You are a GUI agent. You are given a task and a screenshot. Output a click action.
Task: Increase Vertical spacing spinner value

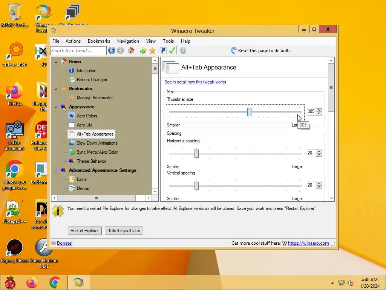[x=319, y=184]
